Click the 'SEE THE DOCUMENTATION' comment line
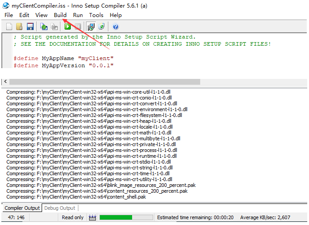This screenshot has width=309, height=225. (142, 44)
